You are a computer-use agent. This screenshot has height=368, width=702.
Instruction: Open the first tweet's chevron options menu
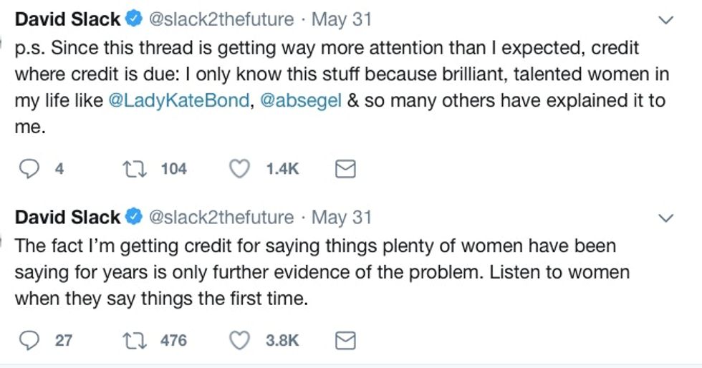tap(665, 21)
